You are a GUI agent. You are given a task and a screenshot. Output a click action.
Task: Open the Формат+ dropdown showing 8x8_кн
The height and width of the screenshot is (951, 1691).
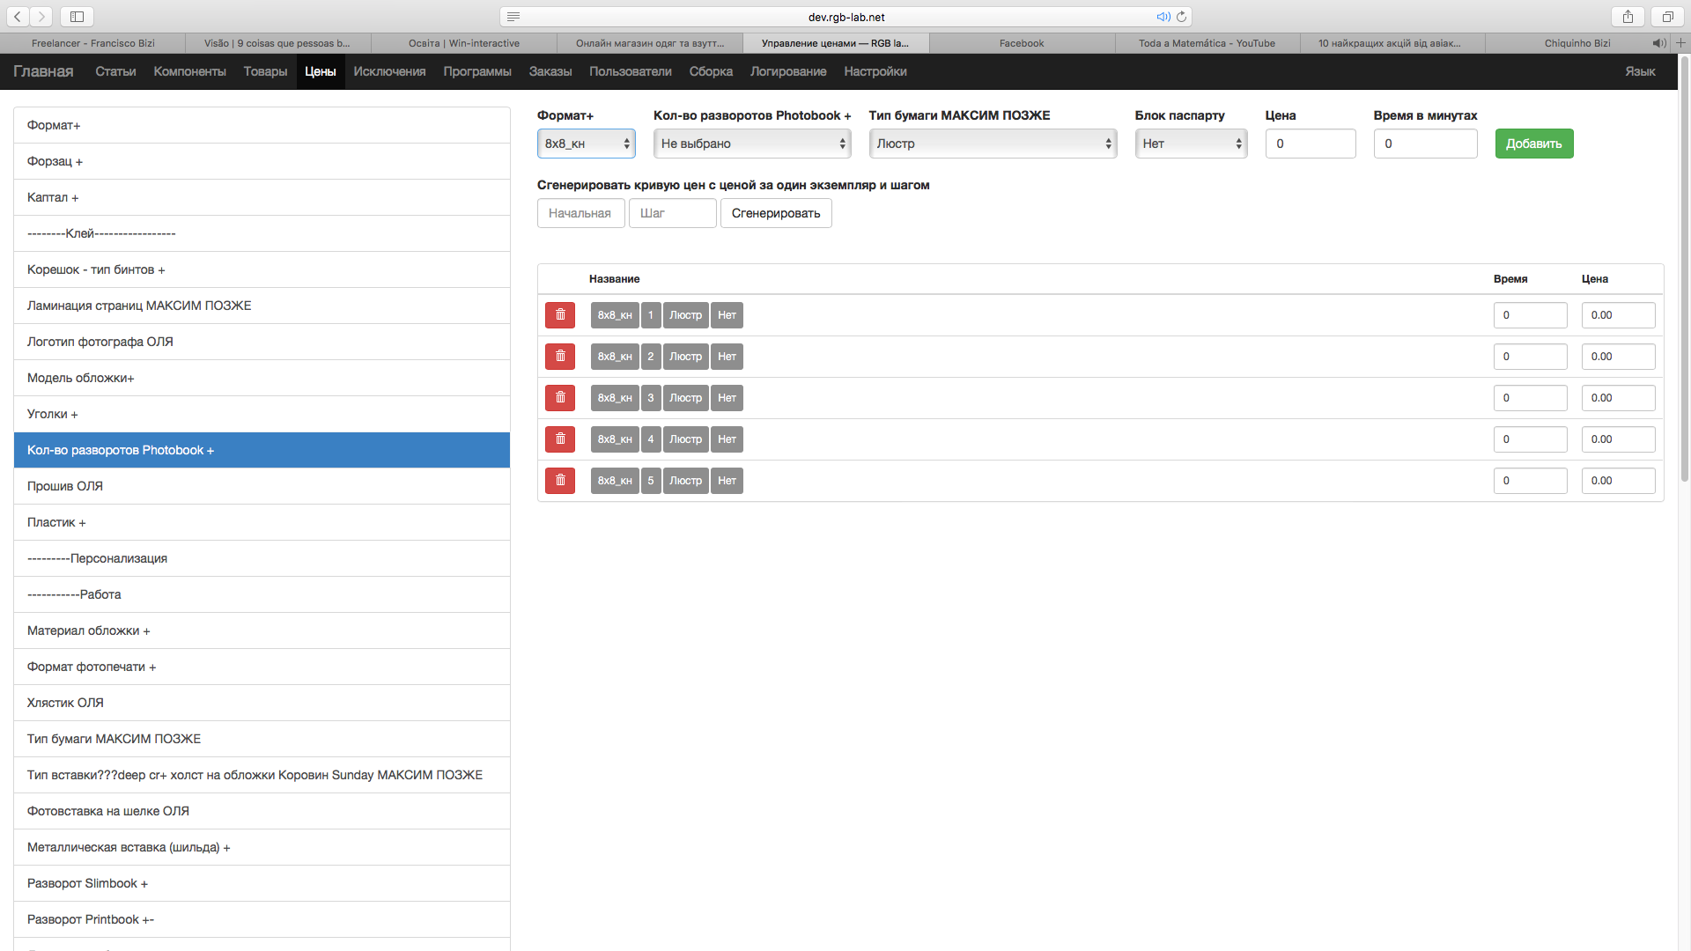[586, 144]
